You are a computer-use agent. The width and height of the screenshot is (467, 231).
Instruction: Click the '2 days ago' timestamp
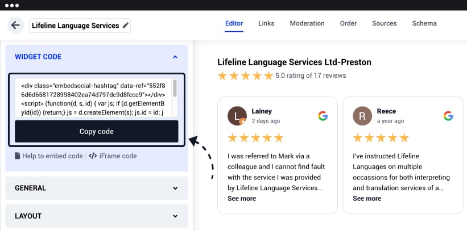point(266,121)
